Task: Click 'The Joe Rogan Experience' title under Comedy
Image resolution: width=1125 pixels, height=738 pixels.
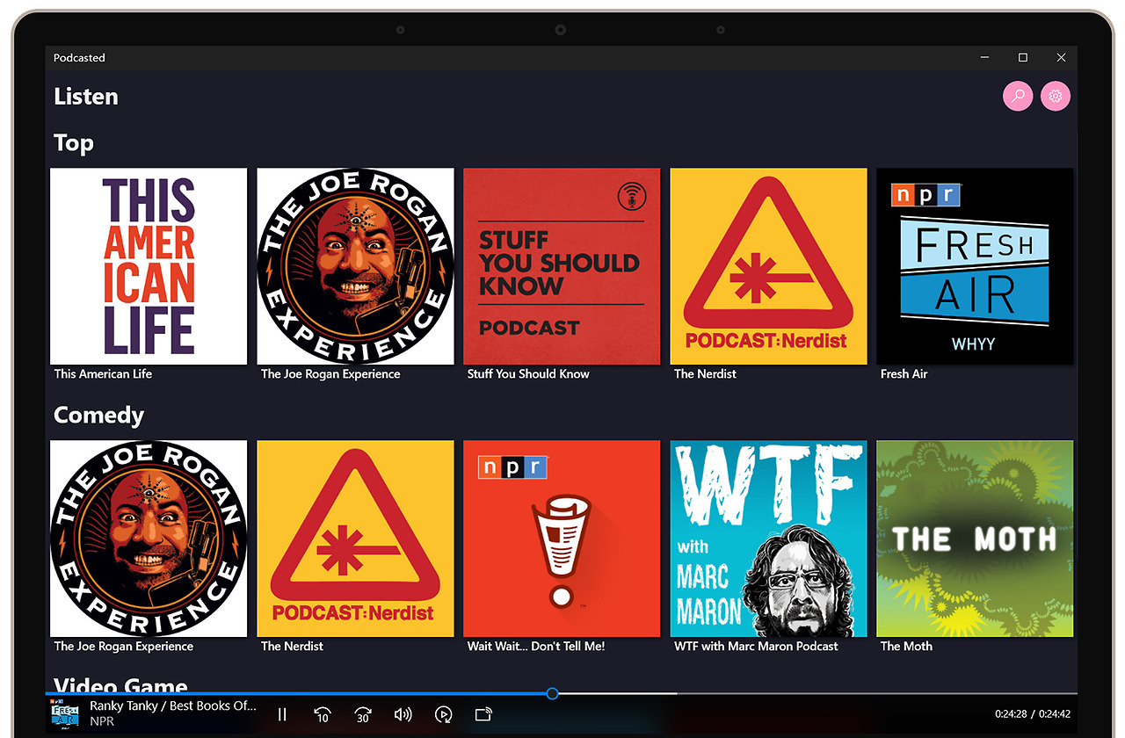Action: click(x=124, y=646)
